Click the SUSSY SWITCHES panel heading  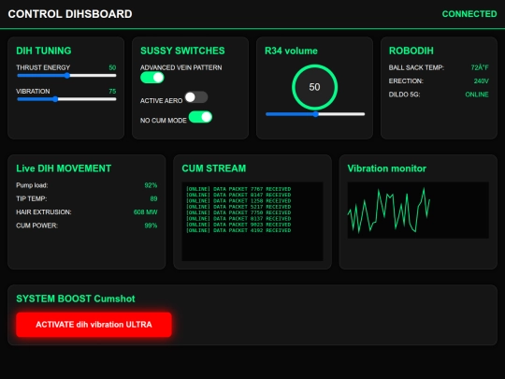point(182,51)
